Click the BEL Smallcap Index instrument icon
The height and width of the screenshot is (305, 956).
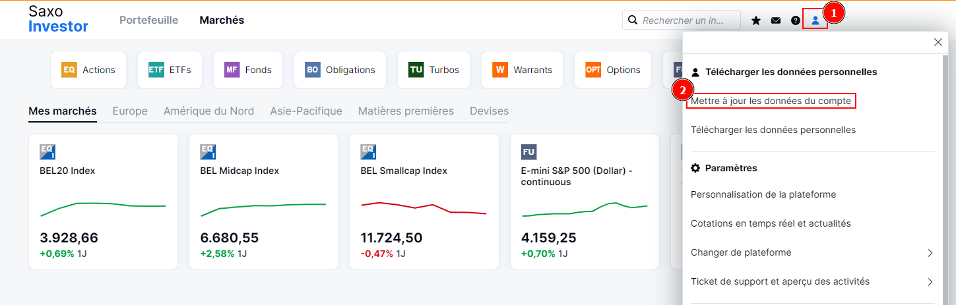[x=369, y=152]
